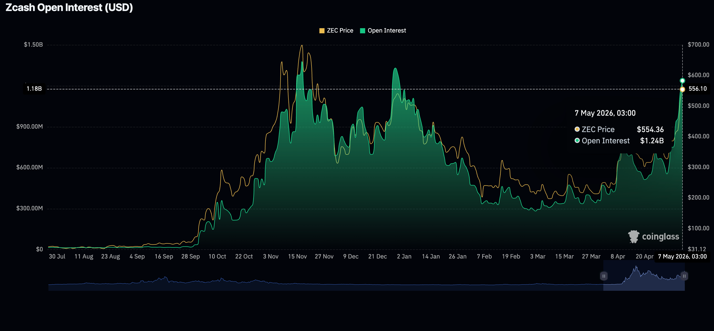Click the yellow ZEC Price data point marker
Viewport: 714px width, 331px height.
point(682,89)
